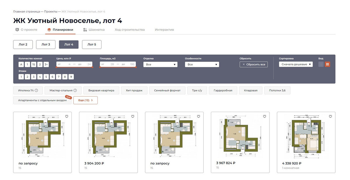Filter by Потолки 3,6 tag
The height and width of the screenshot is (180, 350).
click(x=277, y=90)
